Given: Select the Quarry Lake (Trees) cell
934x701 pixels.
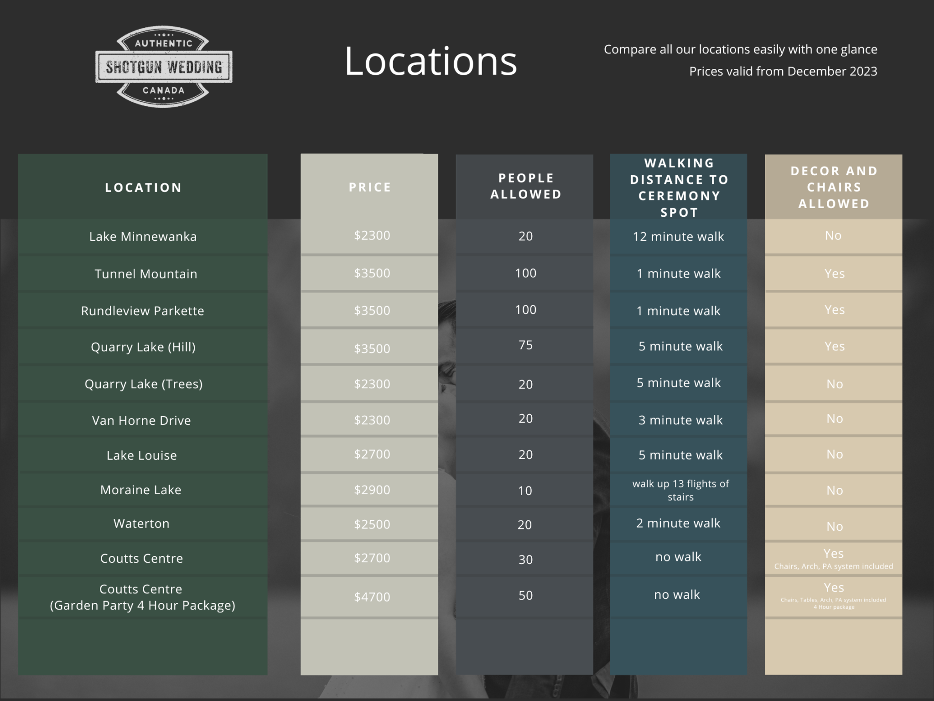Looking at the screenshot, I should pos(144,384).
